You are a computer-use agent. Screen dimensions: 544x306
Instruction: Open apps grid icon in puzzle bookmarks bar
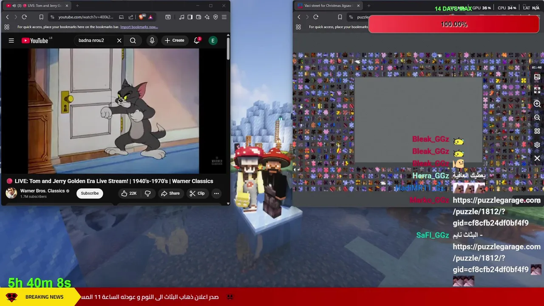[298, 27]
